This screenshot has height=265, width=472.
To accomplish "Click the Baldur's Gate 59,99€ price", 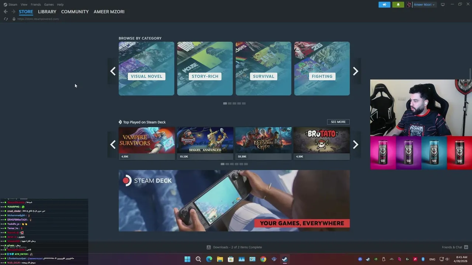I will (242, 157).
